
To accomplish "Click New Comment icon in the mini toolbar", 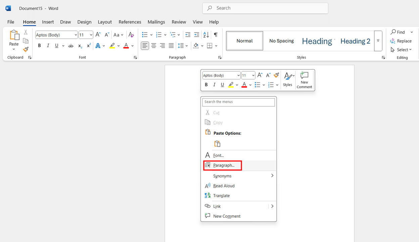I will point(304,76).
